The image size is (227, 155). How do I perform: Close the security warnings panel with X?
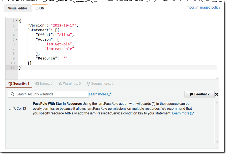[217, 94]
